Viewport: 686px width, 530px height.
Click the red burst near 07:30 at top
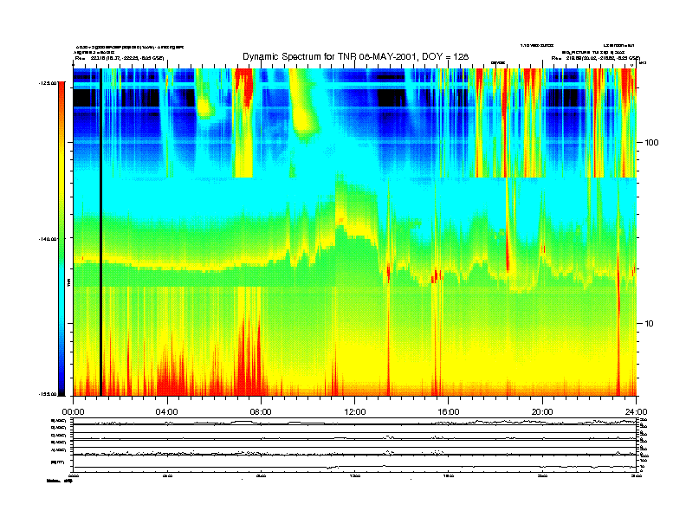pos(248,87)
